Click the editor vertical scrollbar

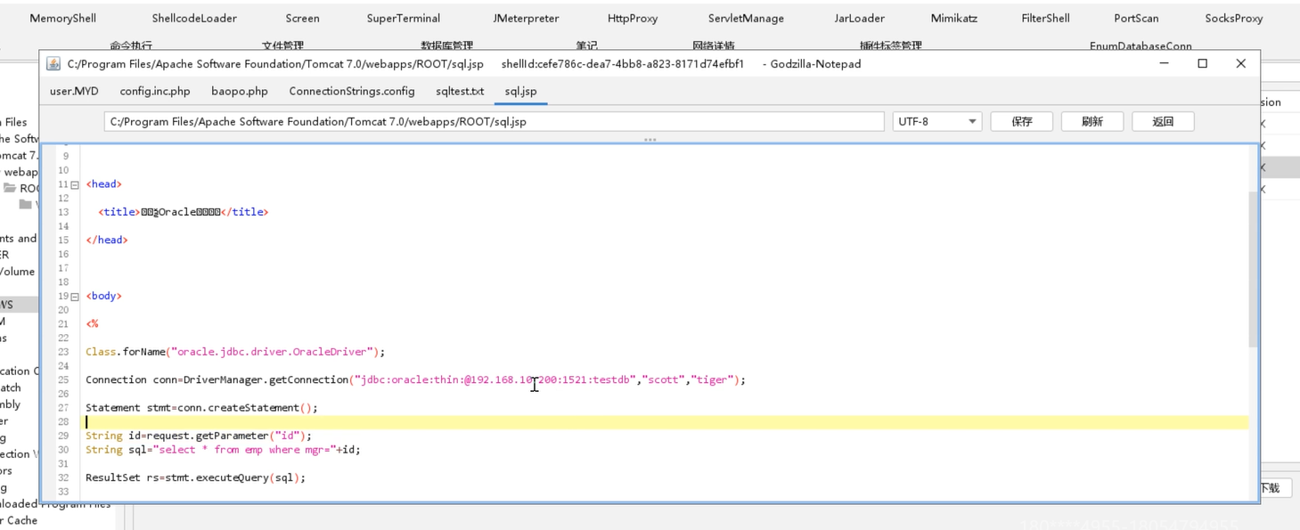click(x=1253, y=267)
